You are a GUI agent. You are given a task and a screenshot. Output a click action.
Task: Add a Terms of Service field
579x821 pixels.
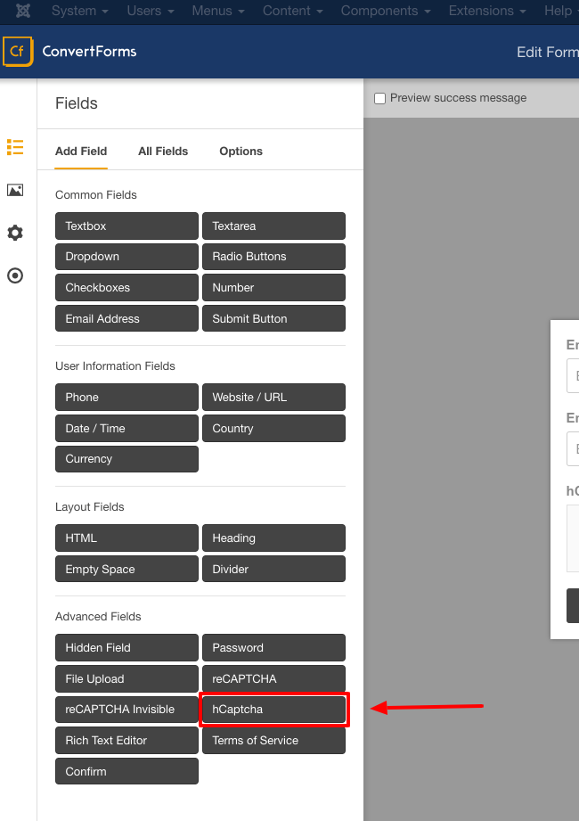274,741
